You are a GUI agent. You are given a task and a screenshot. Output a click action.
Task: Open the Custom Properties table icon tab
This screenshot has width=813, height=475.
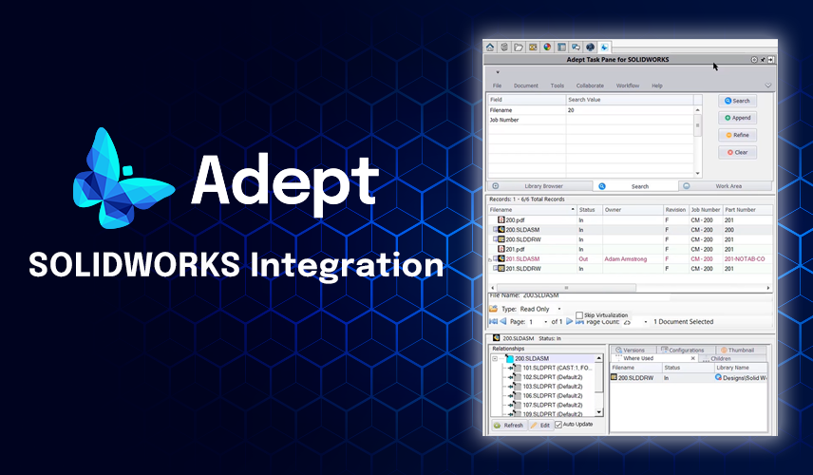[x=561, y=47]
